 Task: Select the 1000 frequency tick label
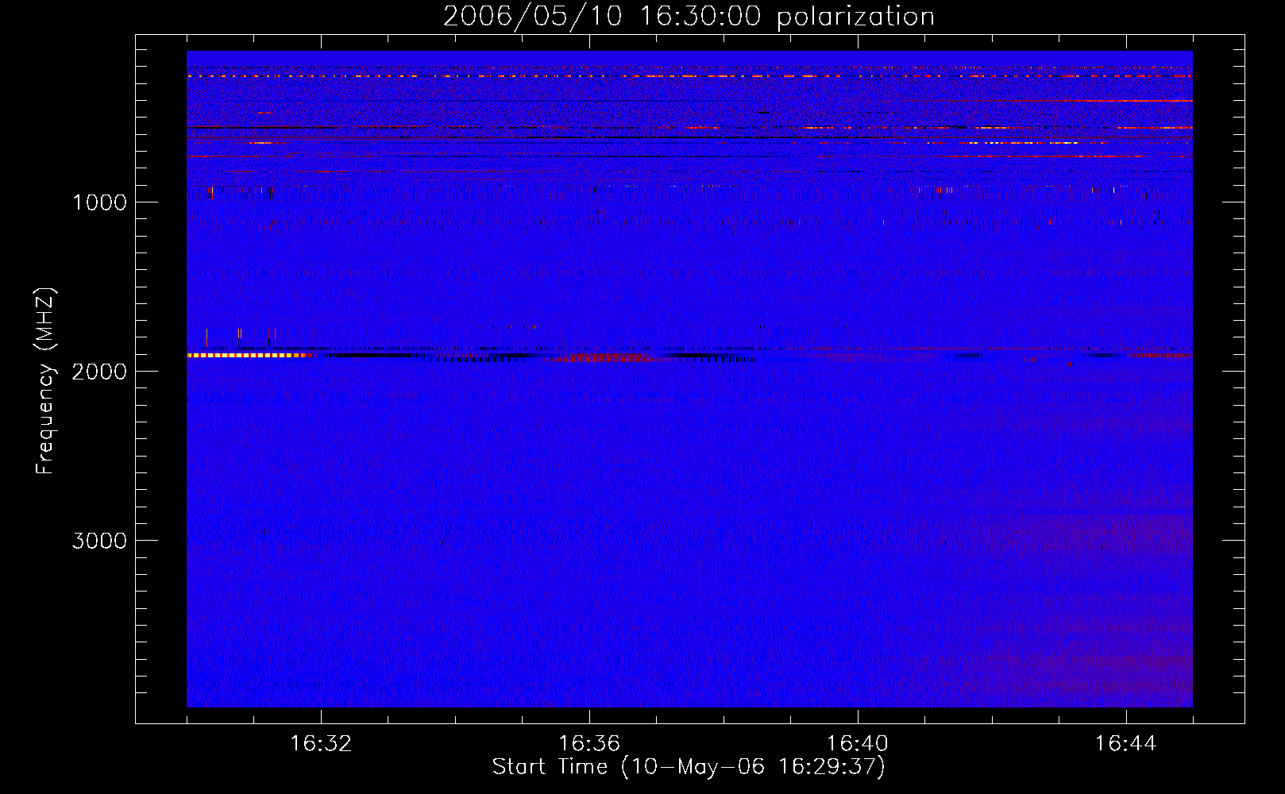[x=99, y=202]
